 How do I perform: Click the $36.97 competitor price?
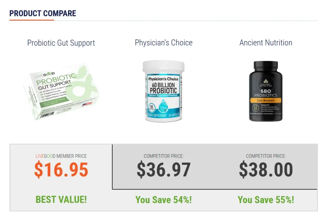tap(164, 170)
